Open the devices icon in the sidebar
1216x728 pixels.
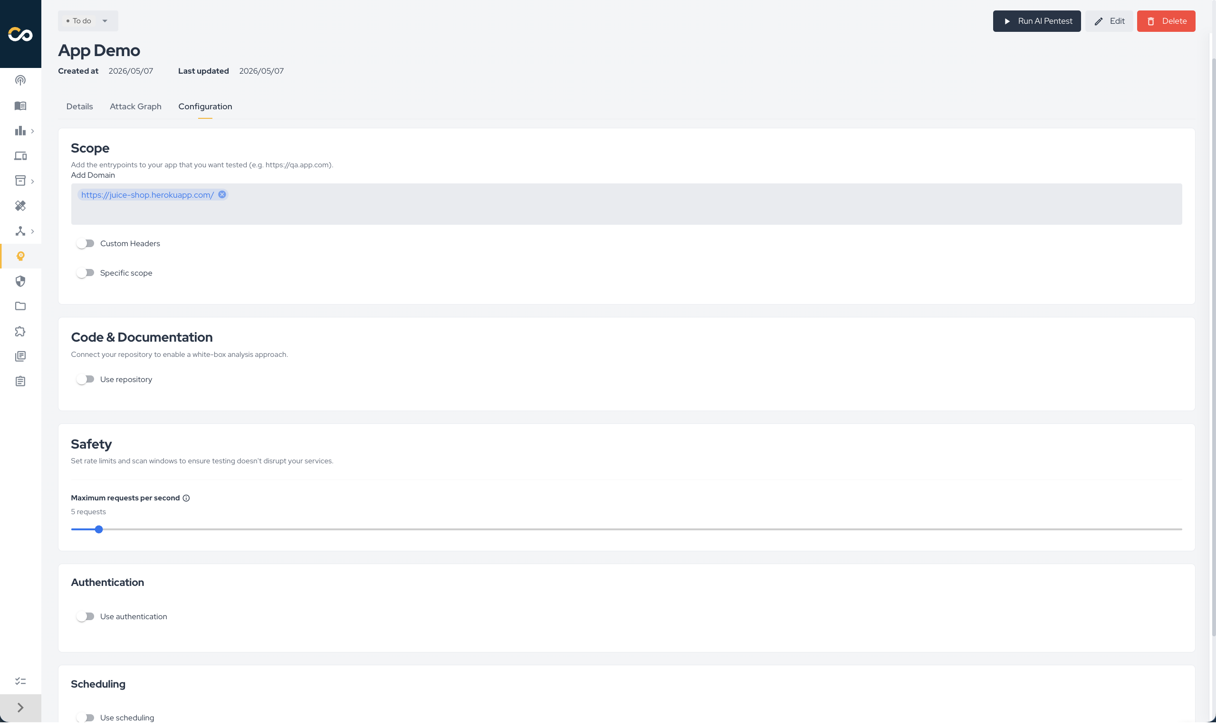[20, 155]
